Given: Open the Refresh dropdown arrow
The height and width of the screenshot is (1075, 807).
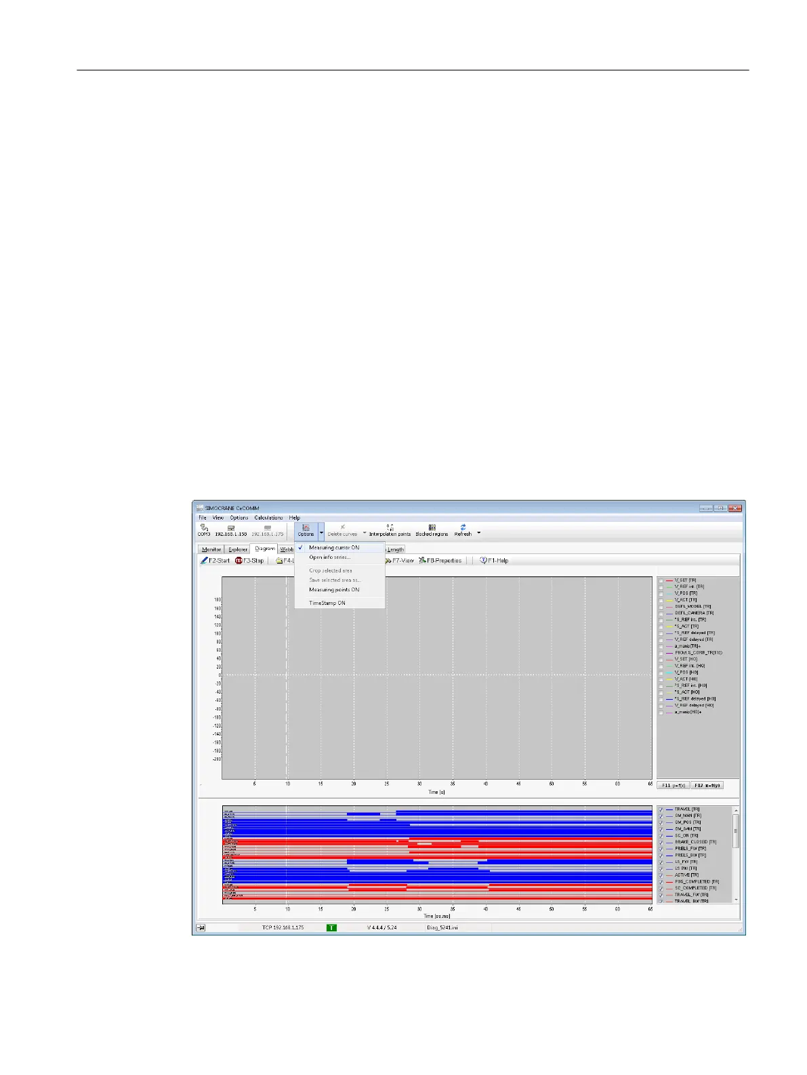Looking at the screenshot, I should click(x=479, y=532).
